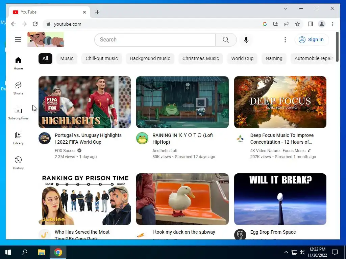Open Egg Drop From Space title

point(273,232)
